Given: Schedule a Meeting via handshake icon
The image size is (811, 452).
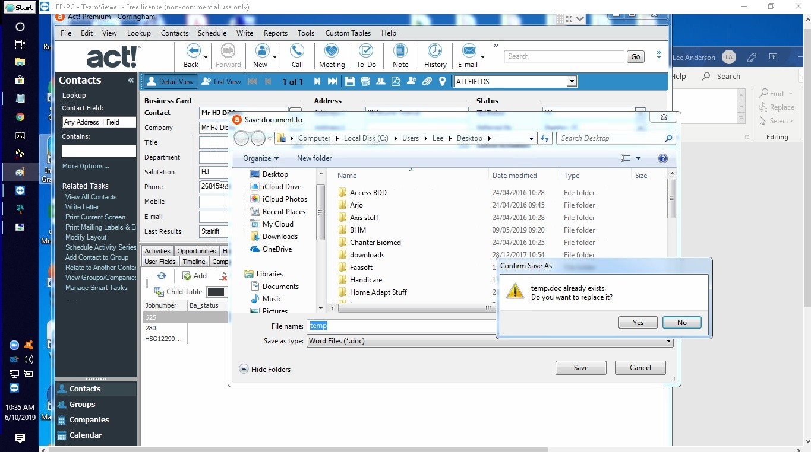Looking at the screenshot, I should coord(332,51).
